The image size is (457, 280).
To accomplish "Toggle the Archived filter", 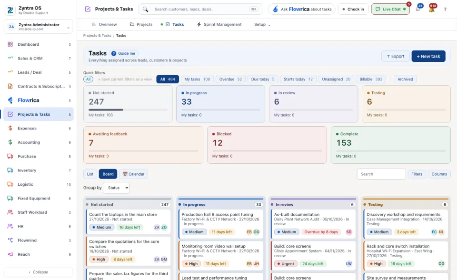I will pos(405,80).
